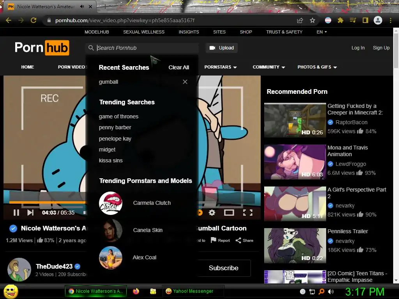Click the Log In link

tap(358, 48)
